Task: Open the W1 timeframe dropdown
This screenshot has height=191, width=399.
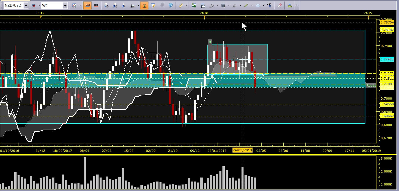Action: [65, 5]
